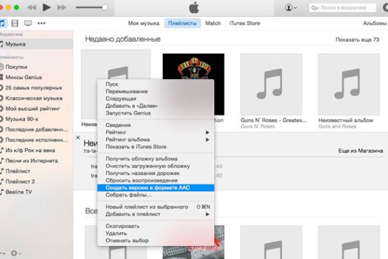Choose Удалить in the context menu
Image resolution: width=388 pixels, height=259 pixels.
(x=156, y=233)
